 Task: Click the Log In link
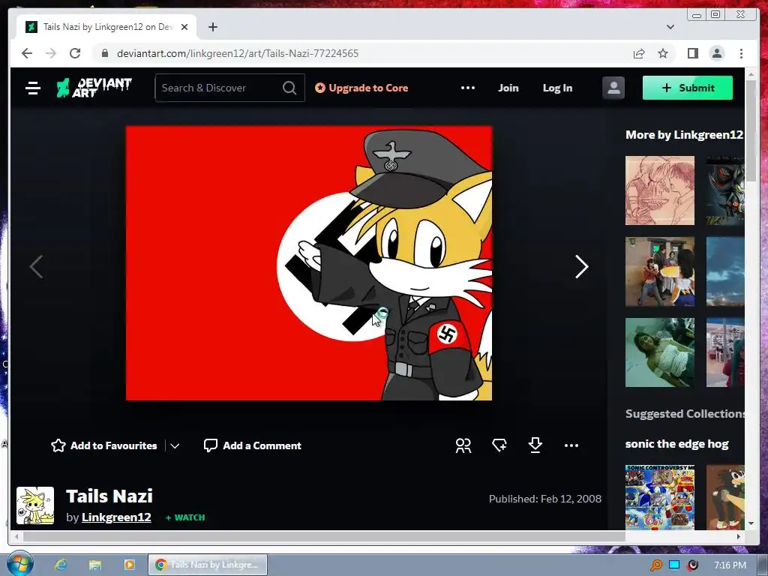[x=557, y=88]
